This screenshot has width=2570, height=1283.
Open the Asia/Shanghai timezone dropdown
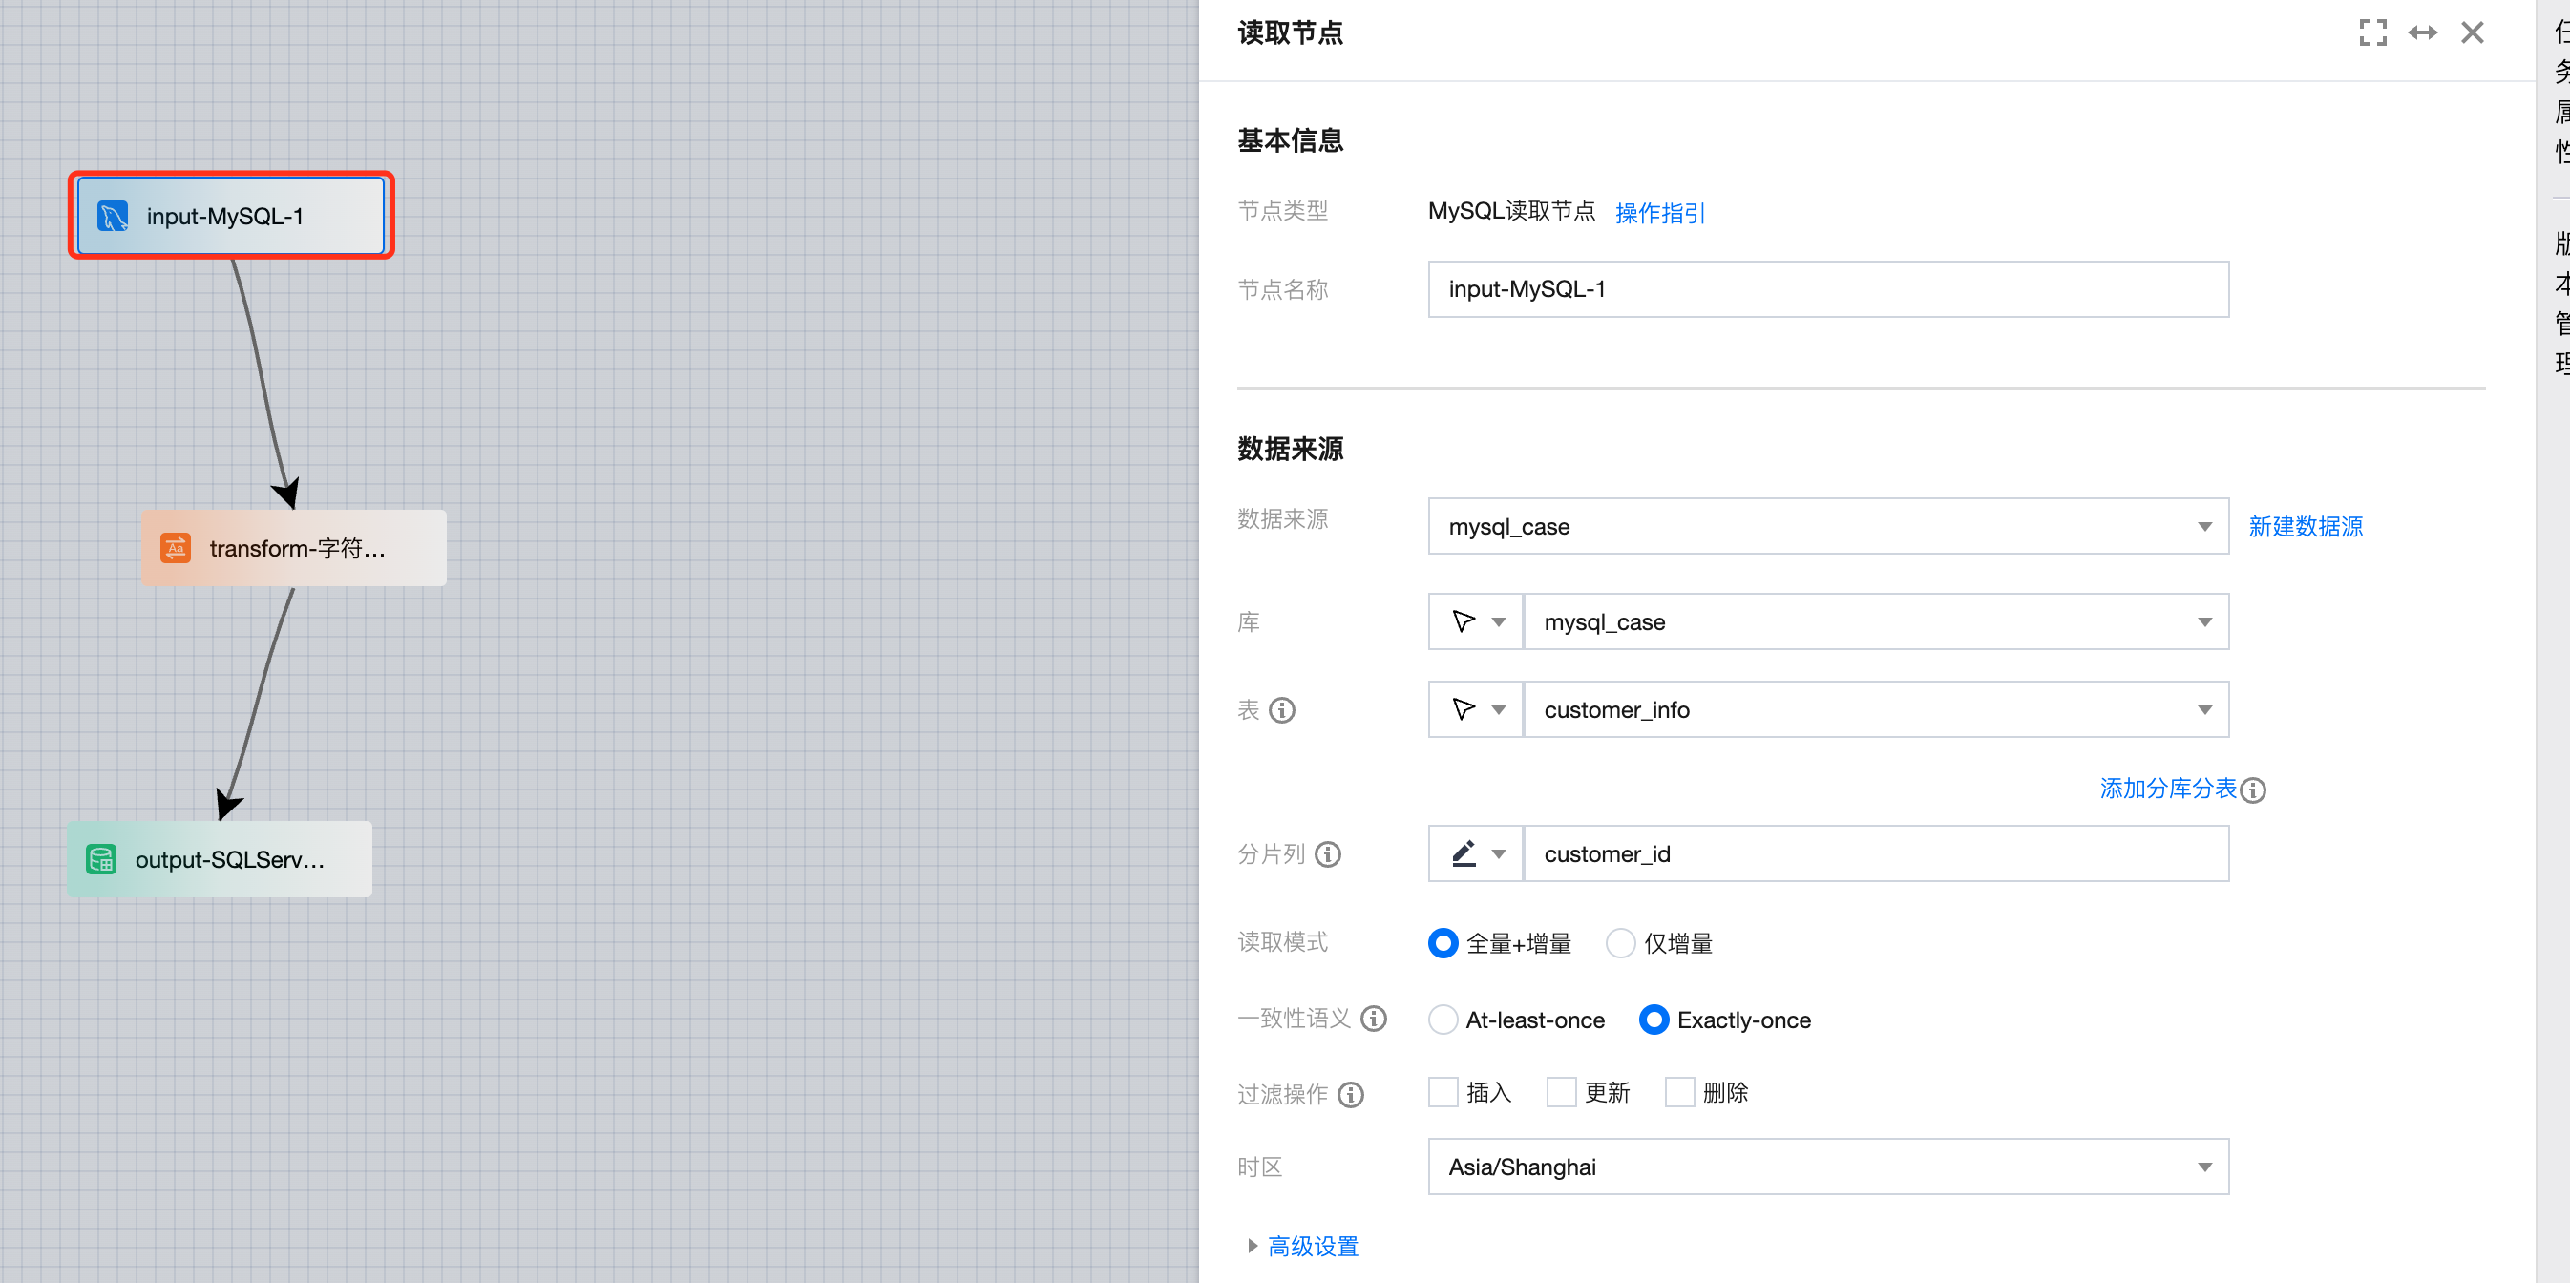[x=1826, y=1167]
